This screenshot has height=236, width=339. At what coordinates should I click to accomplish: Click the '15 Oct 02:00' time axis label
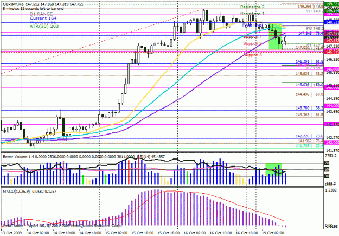tap(116, 233)
